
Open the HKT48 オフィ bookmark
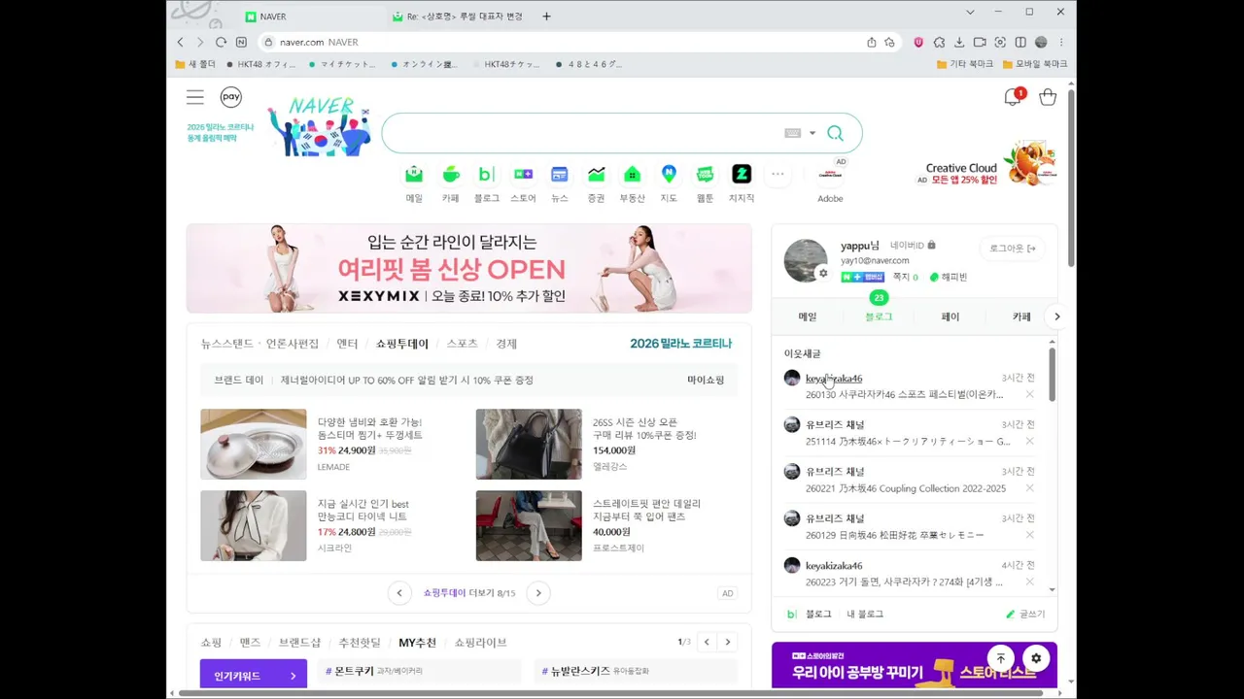(x=260, y=64)
